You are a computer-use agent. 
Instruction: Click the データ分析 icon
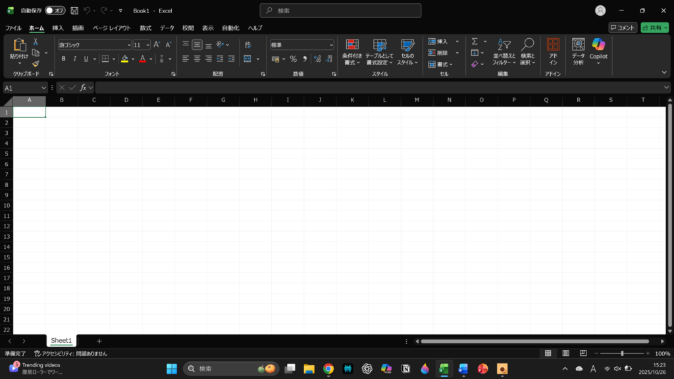[x=578, y=49]
